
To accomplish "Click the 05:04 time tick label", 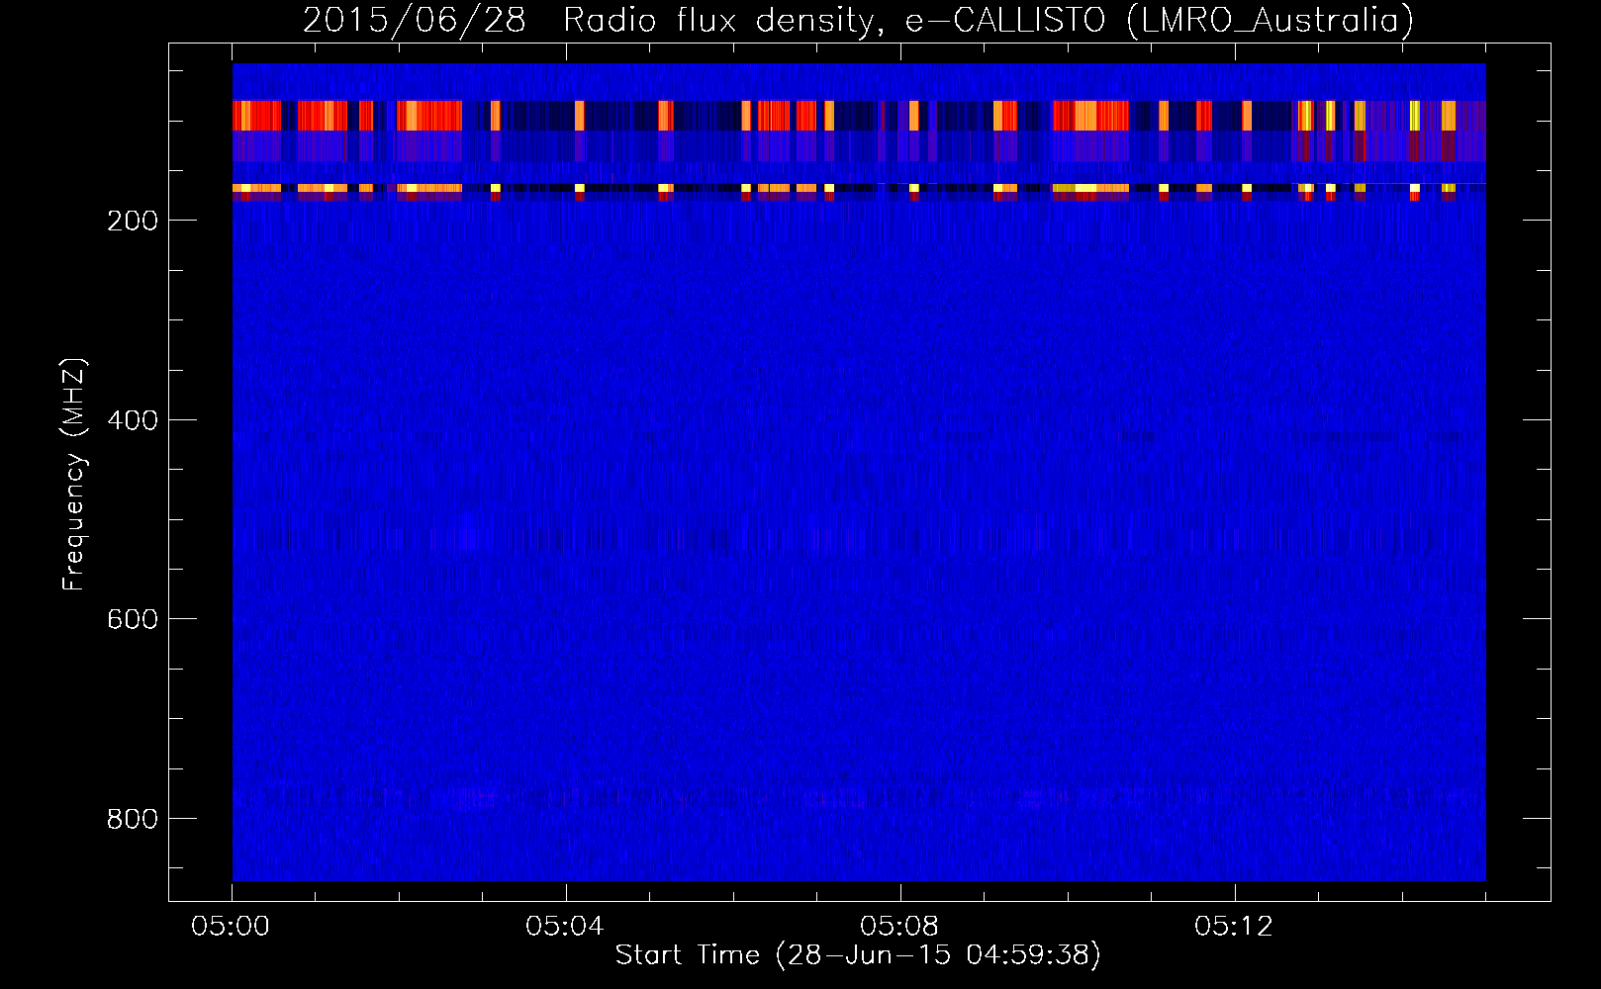I will point(565,927).
